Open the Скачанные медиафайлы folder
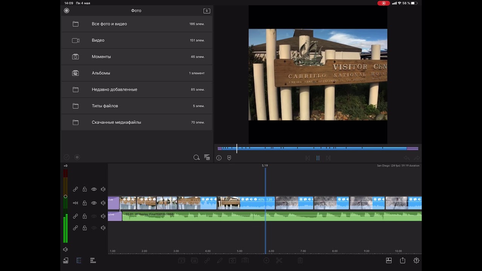Screen dimensions: 482x271 pos(137,122)
